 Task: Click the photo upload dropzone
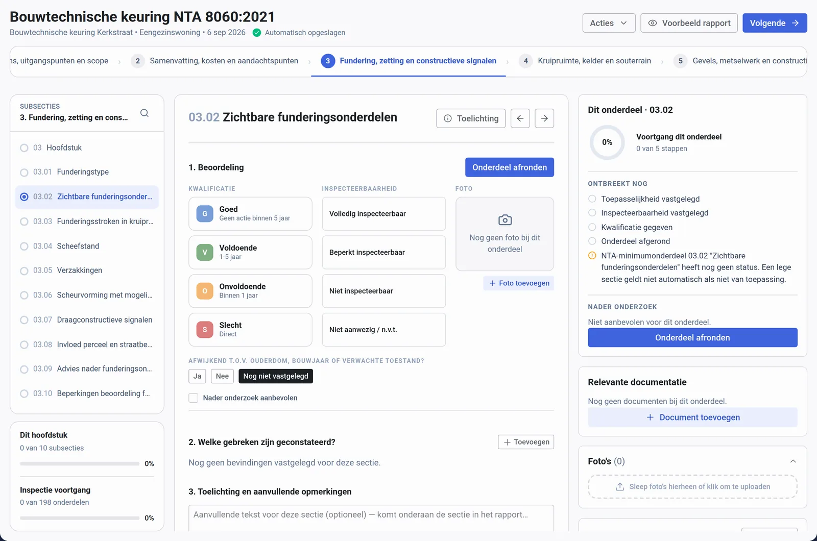coord(692,487)
